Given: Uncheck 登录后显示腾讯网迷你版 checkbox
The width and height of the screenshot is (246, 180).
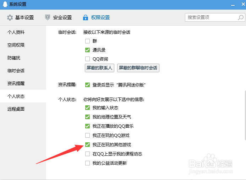Looking at the screenshot, I should coord(87,85).
